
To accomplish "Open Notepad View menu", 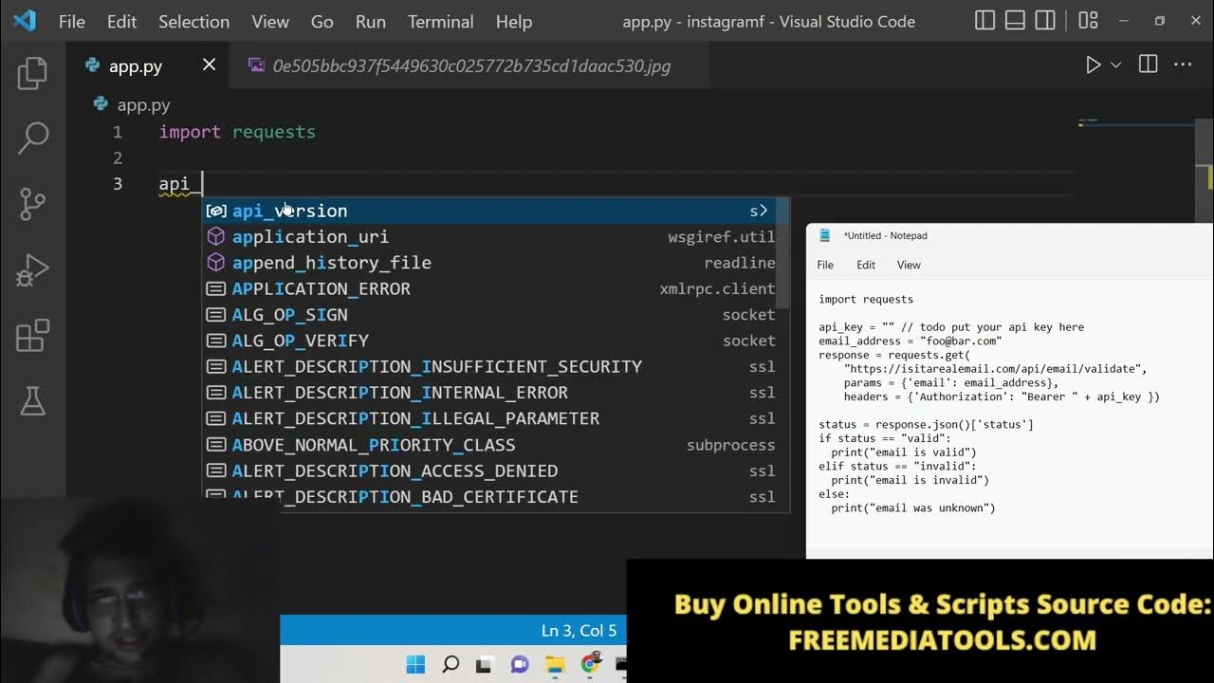I will 909,265.
